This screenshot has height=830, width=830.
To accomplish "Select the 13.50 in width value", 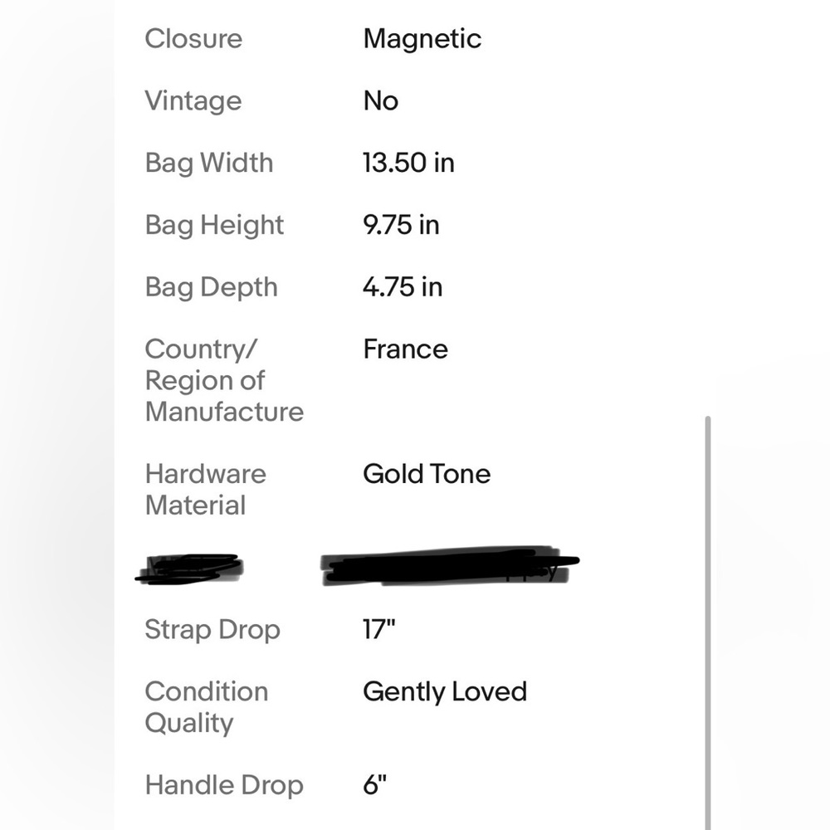I will click(408, 163).
